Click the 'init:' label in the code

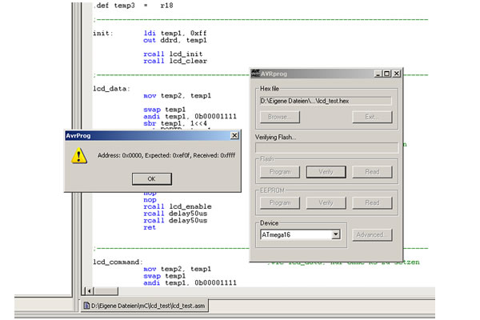click(x=103, y=33)
